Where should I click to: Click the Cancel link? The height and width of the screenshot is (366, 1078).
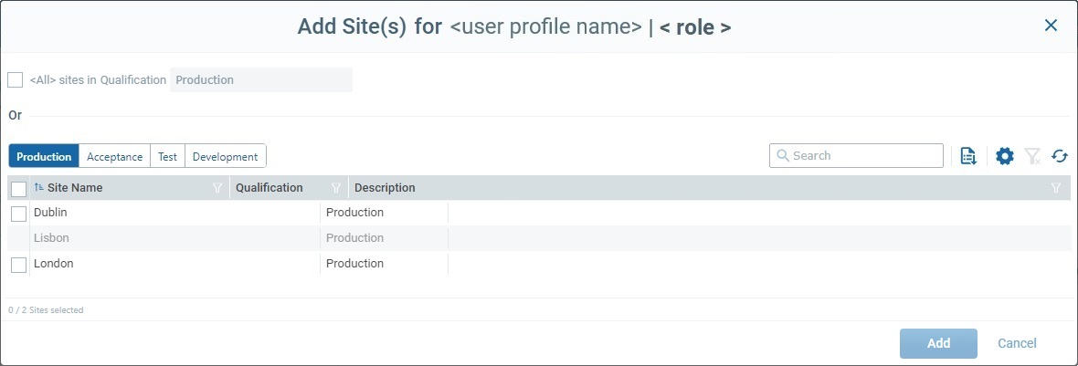1017,343
